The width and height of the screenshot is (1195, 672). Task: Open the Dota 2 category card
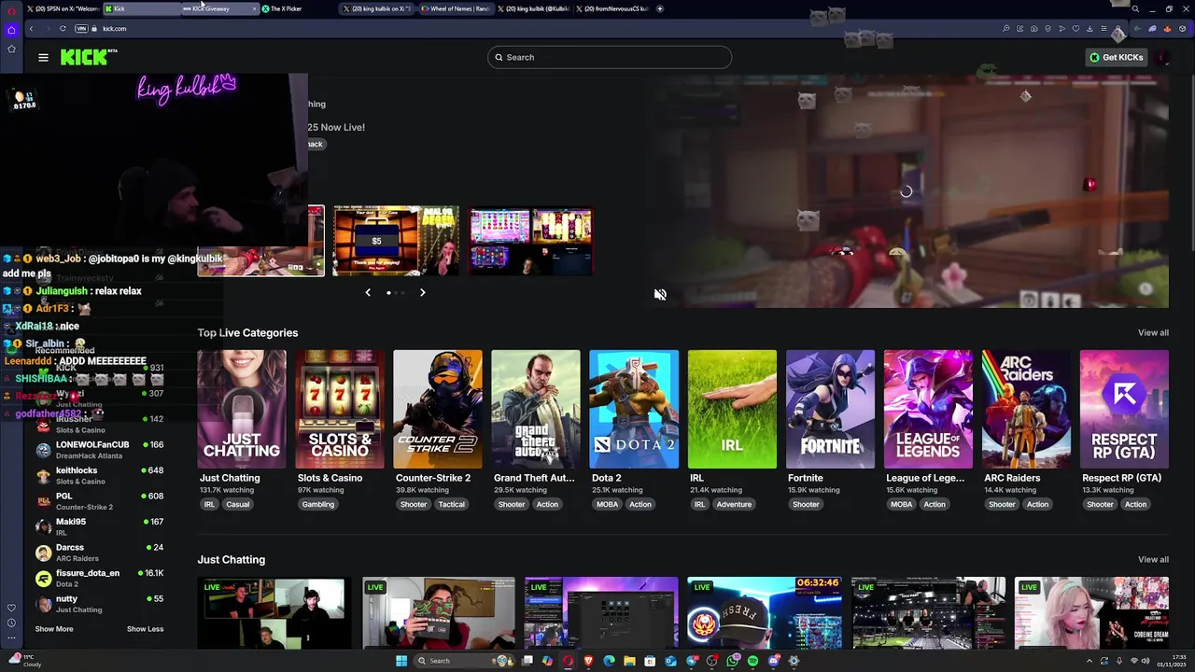click(634, 409)
